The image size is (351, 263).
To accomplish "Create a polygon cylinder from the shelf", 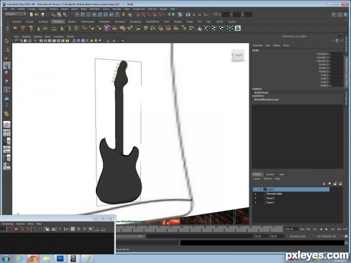I will click(30, 28).
